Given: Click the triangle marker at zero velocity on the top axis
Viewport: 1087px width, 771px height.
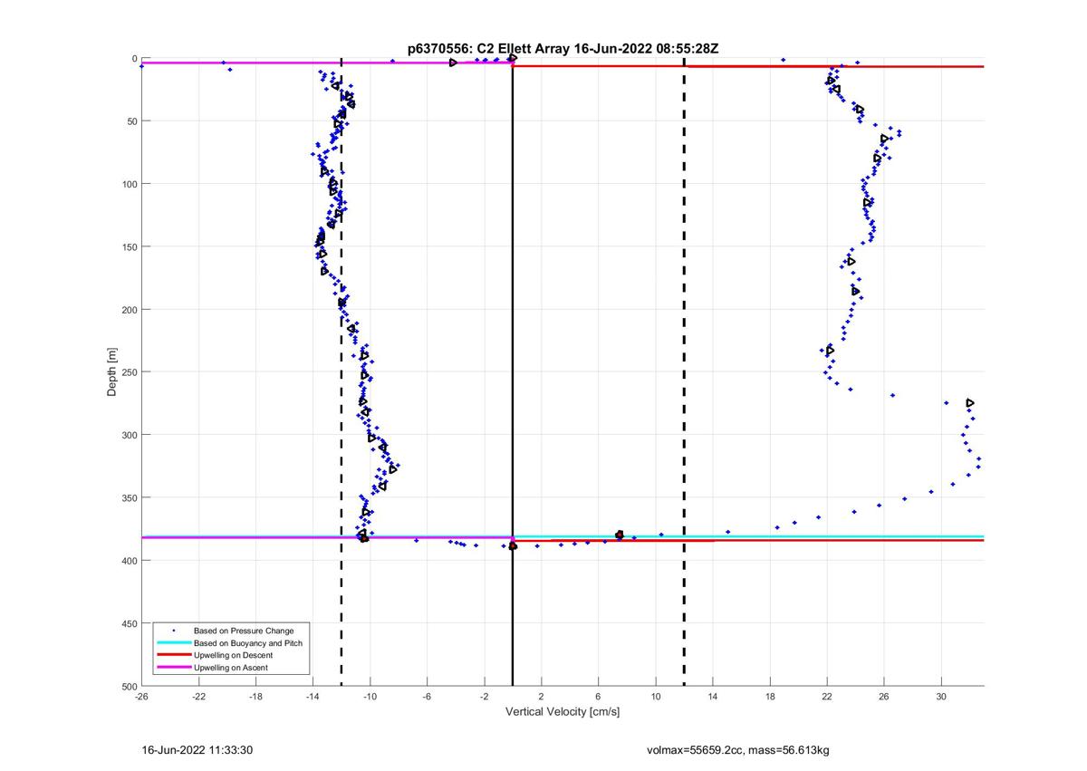Looking at the screenshot, I should 513,58.
